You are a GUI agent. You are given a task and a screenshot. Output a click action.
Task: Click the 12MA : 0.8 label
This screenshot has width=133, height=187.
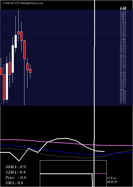(x=15, y=172)
